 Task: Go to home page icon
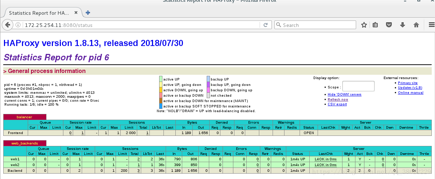point(416,25)
